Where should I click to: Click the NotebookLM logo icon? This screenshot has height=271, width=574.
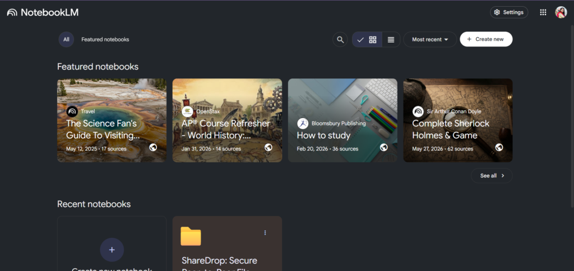point(12,12)
